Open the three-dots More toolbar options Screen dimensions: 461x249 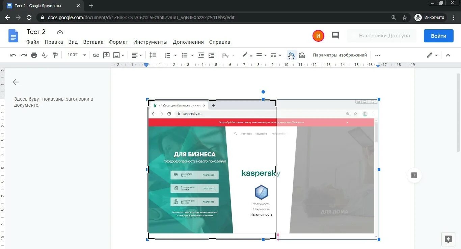pyautogui.click(x=378, y=55)
